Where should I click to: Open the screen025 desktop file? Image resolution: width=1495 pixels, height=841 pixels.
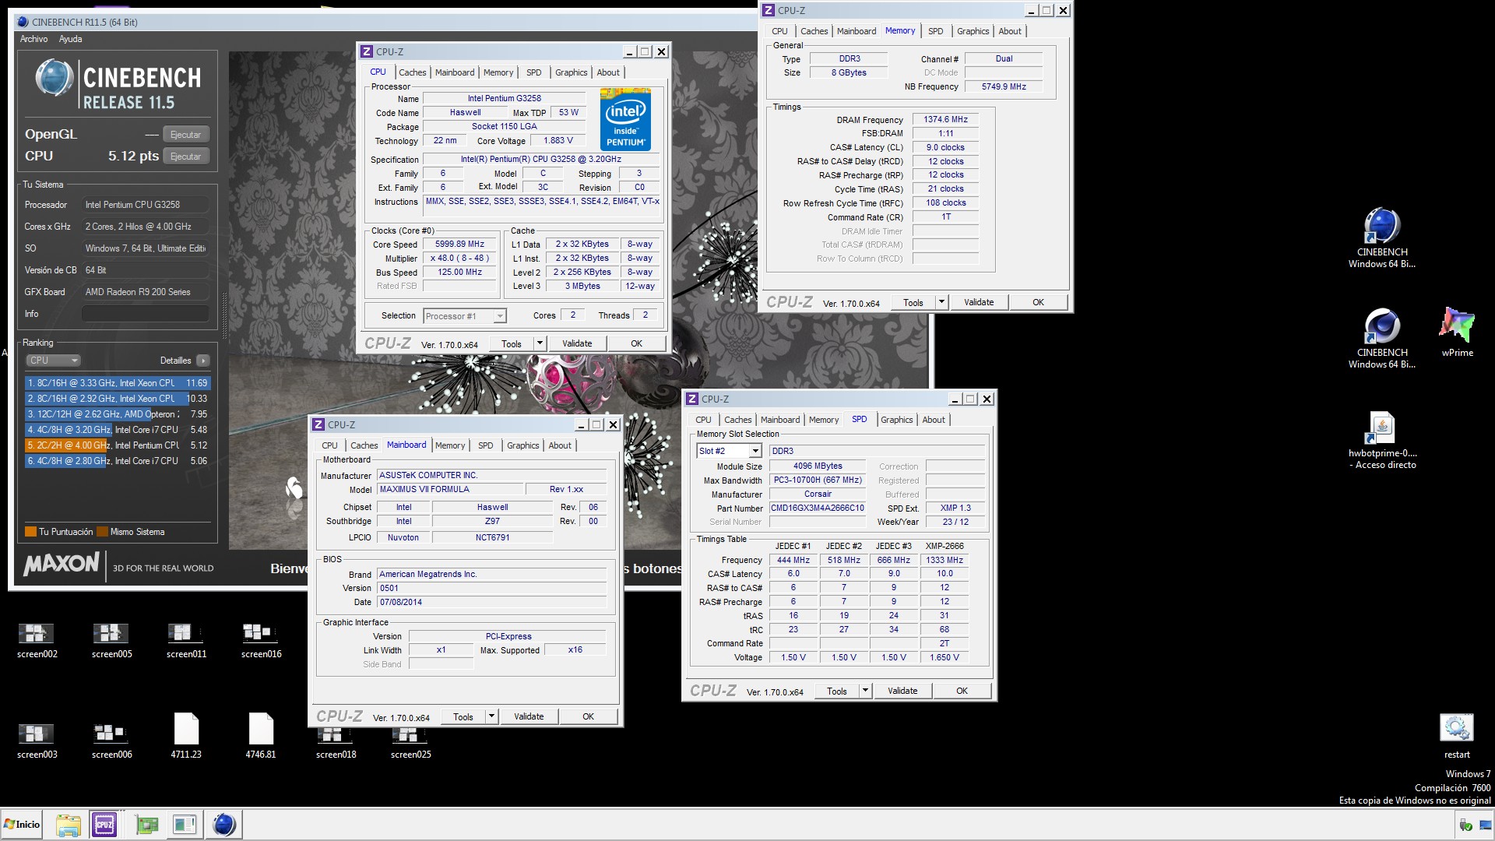click(410, 744)
